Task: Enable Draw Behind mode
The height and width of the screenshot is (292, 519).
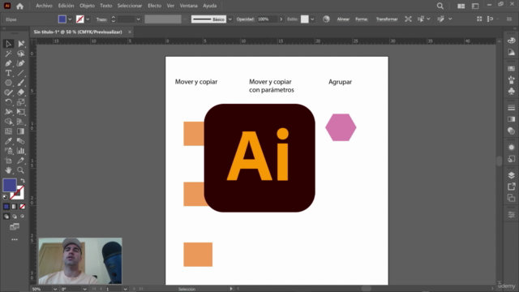Action: pyautogui.click(x=15, y=217)
